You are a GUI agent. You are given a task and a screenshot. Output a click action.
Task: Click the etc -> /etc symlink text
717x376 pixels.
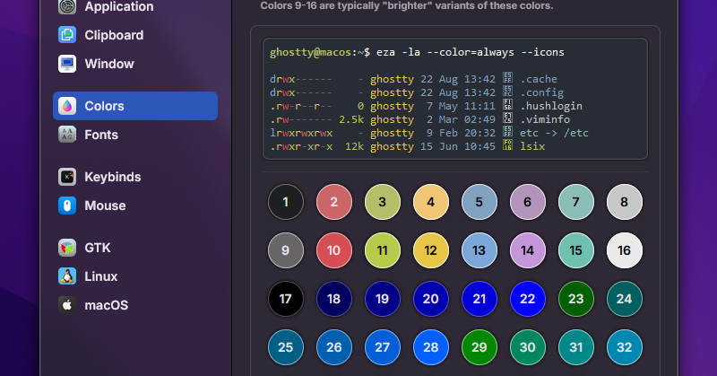554,134
